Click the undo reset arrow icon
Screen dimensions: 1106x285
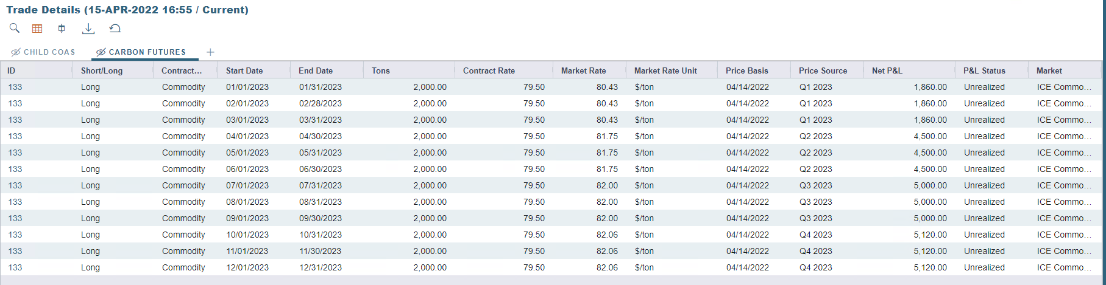(115, 29)
